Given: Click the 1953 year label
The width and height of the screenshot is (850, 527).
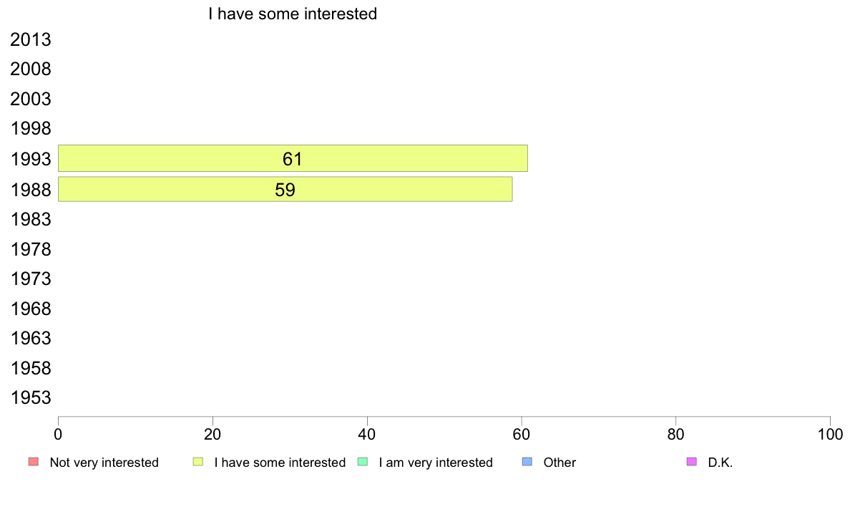Looking at the screenshot, I should pyautogui.click(x=31, y=398).
